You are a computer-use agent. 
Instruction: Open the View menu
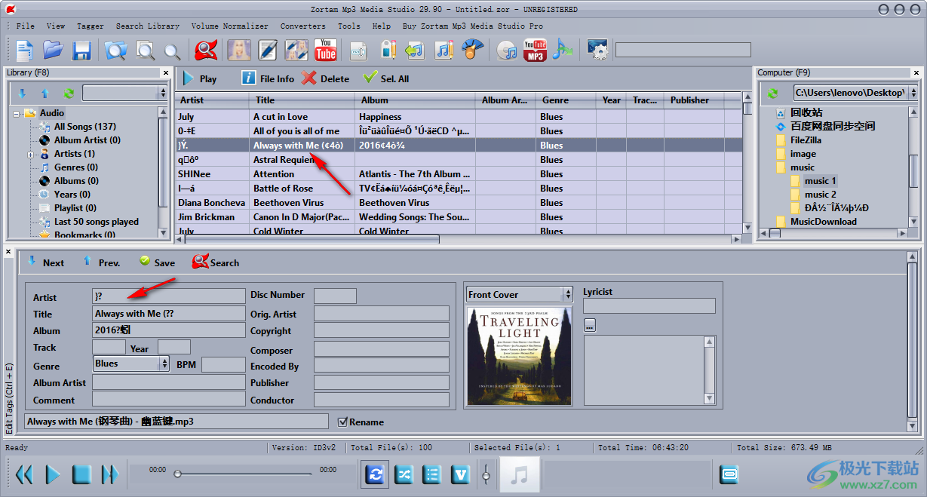(56, 26)
